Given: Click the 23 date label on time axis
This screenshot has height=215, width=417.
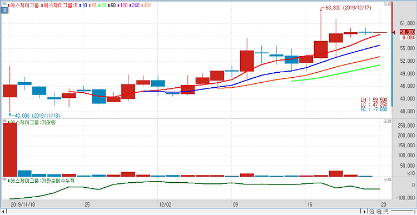Looking at the screenshot, I should [x=383, y=205].
